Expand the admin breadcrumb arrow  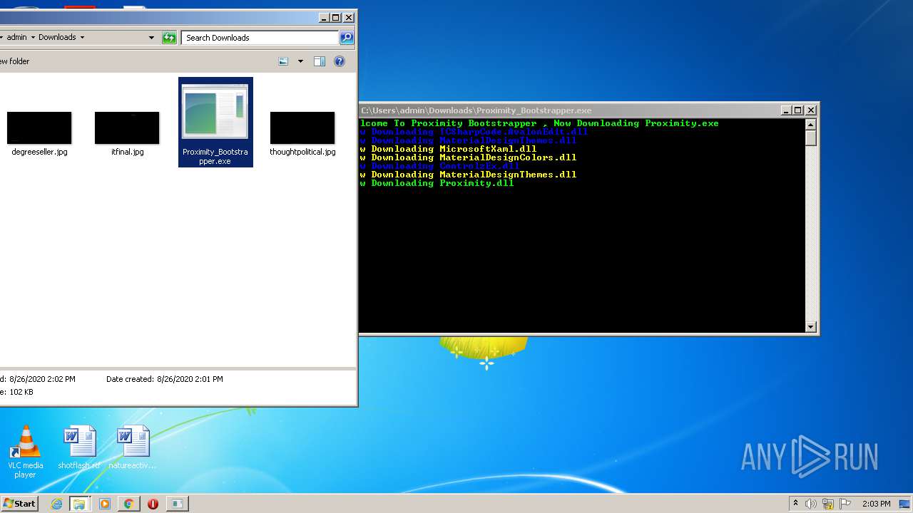click(x=33, y=38)
